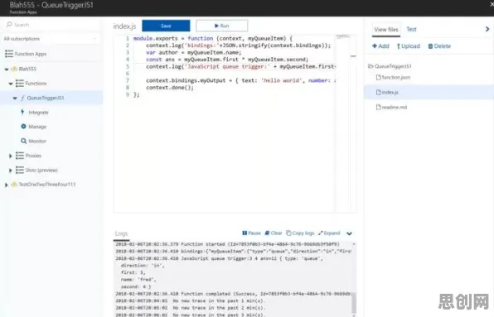Click the Monitor magnifier icon
Viewport: 494px width, 317px height.
click(24, 141)
